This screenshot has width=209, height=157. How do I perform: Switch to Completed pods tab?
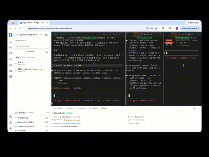click(31, 57)
